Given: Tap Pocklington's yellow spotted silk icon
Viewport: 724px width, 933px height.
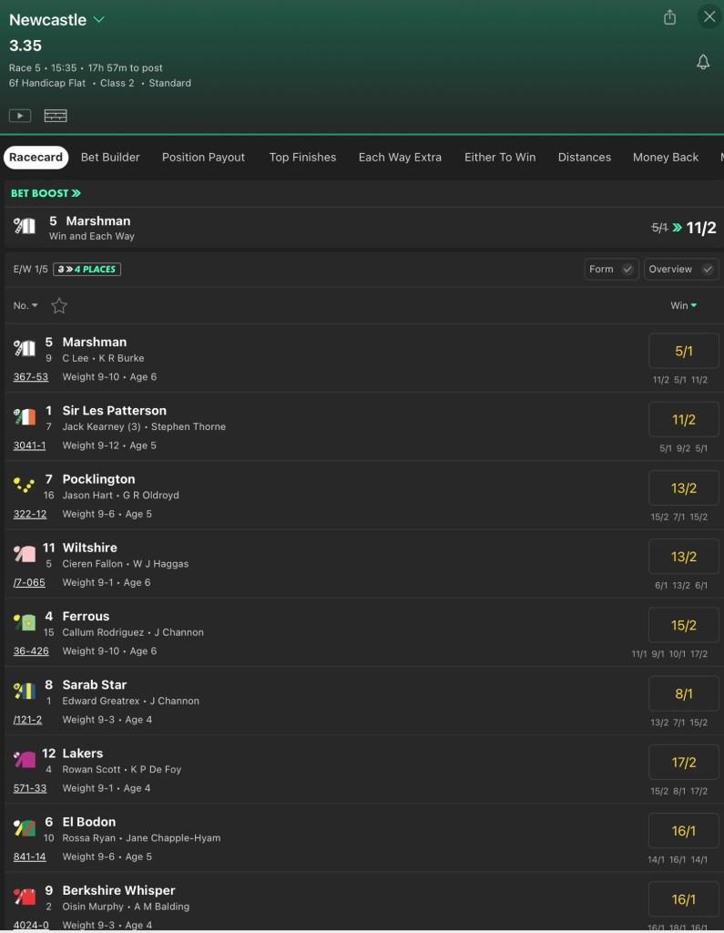Looking at the screenshot, I should click(x=25, y=485).
